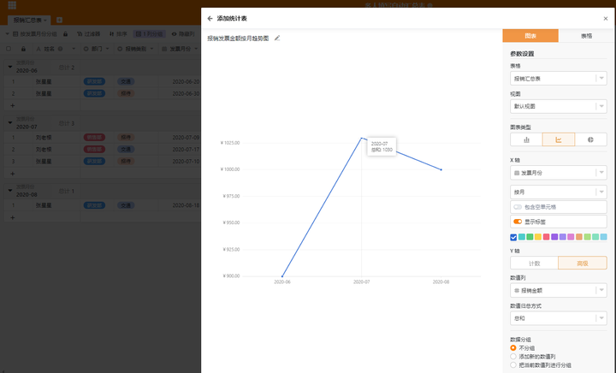Choose 高级 for the Y axis
Viewport: 616px width, 373px height.
point(583,263)
